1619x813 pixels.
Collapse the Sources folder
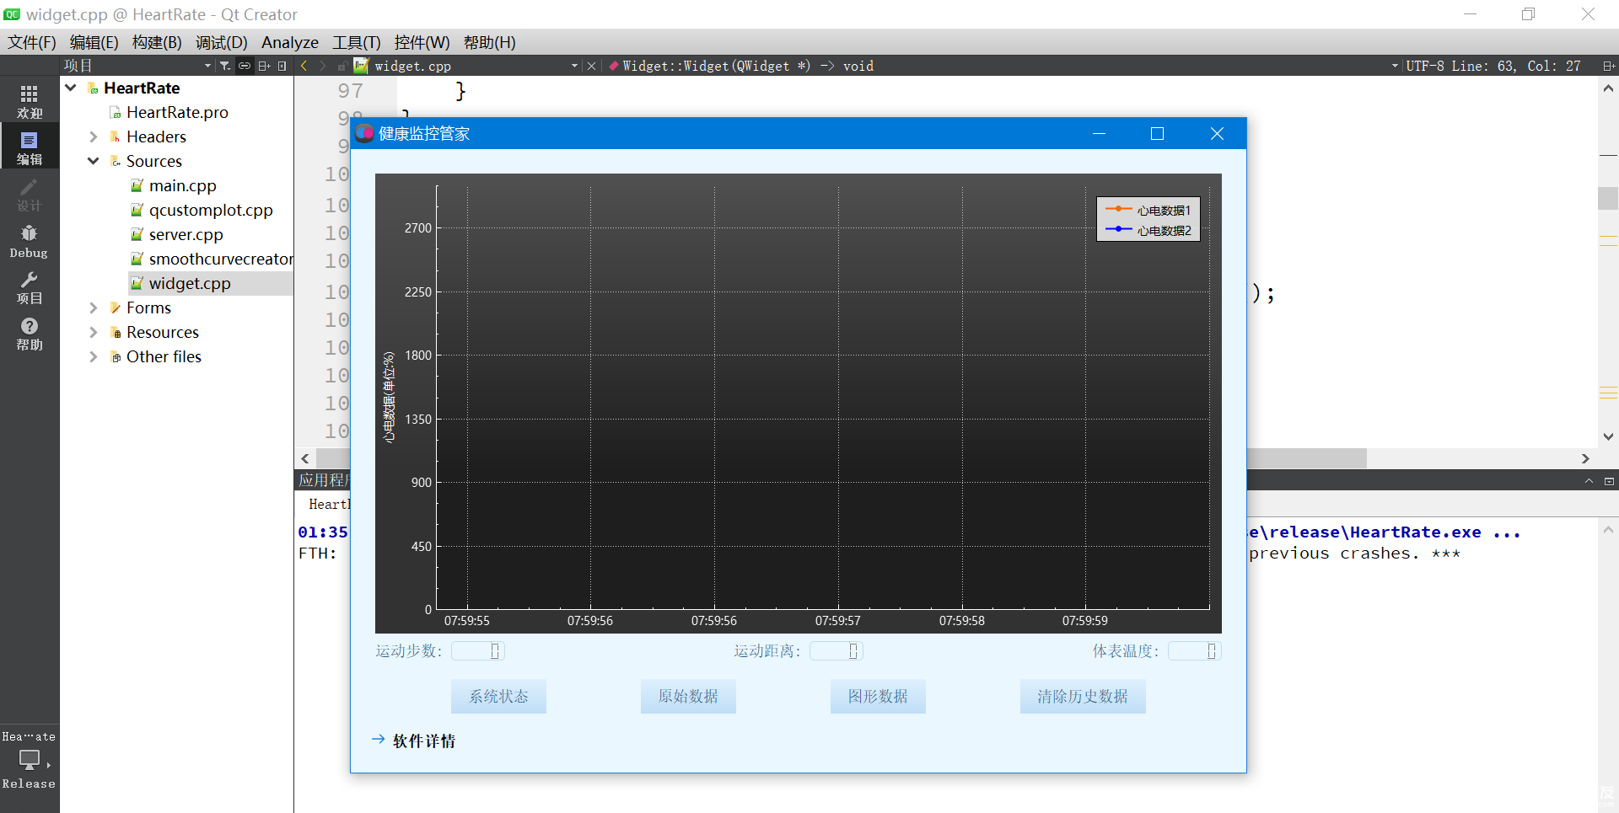click(x=94, y=161)
